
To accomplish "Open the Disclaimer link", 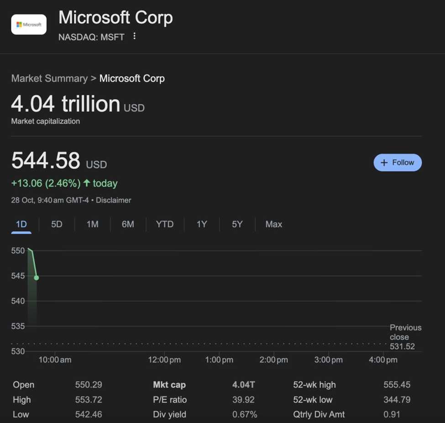I will (113, 200).
